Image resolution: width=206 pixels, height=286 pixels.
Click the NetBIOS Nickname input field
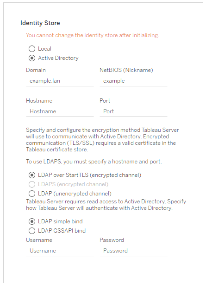(133, 81)
